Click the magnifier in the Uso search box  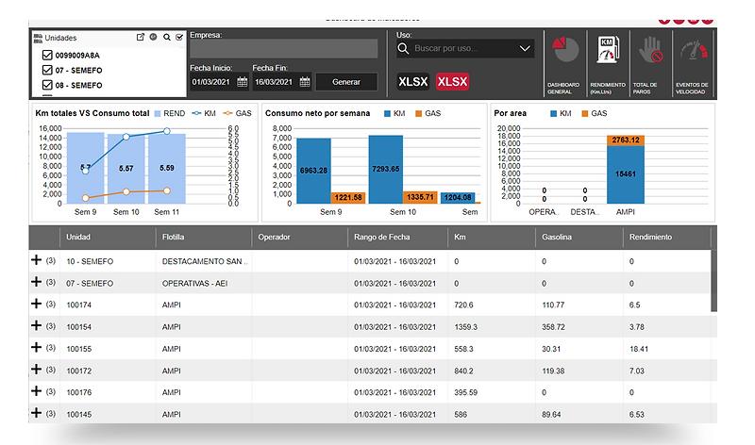(404, 49)
